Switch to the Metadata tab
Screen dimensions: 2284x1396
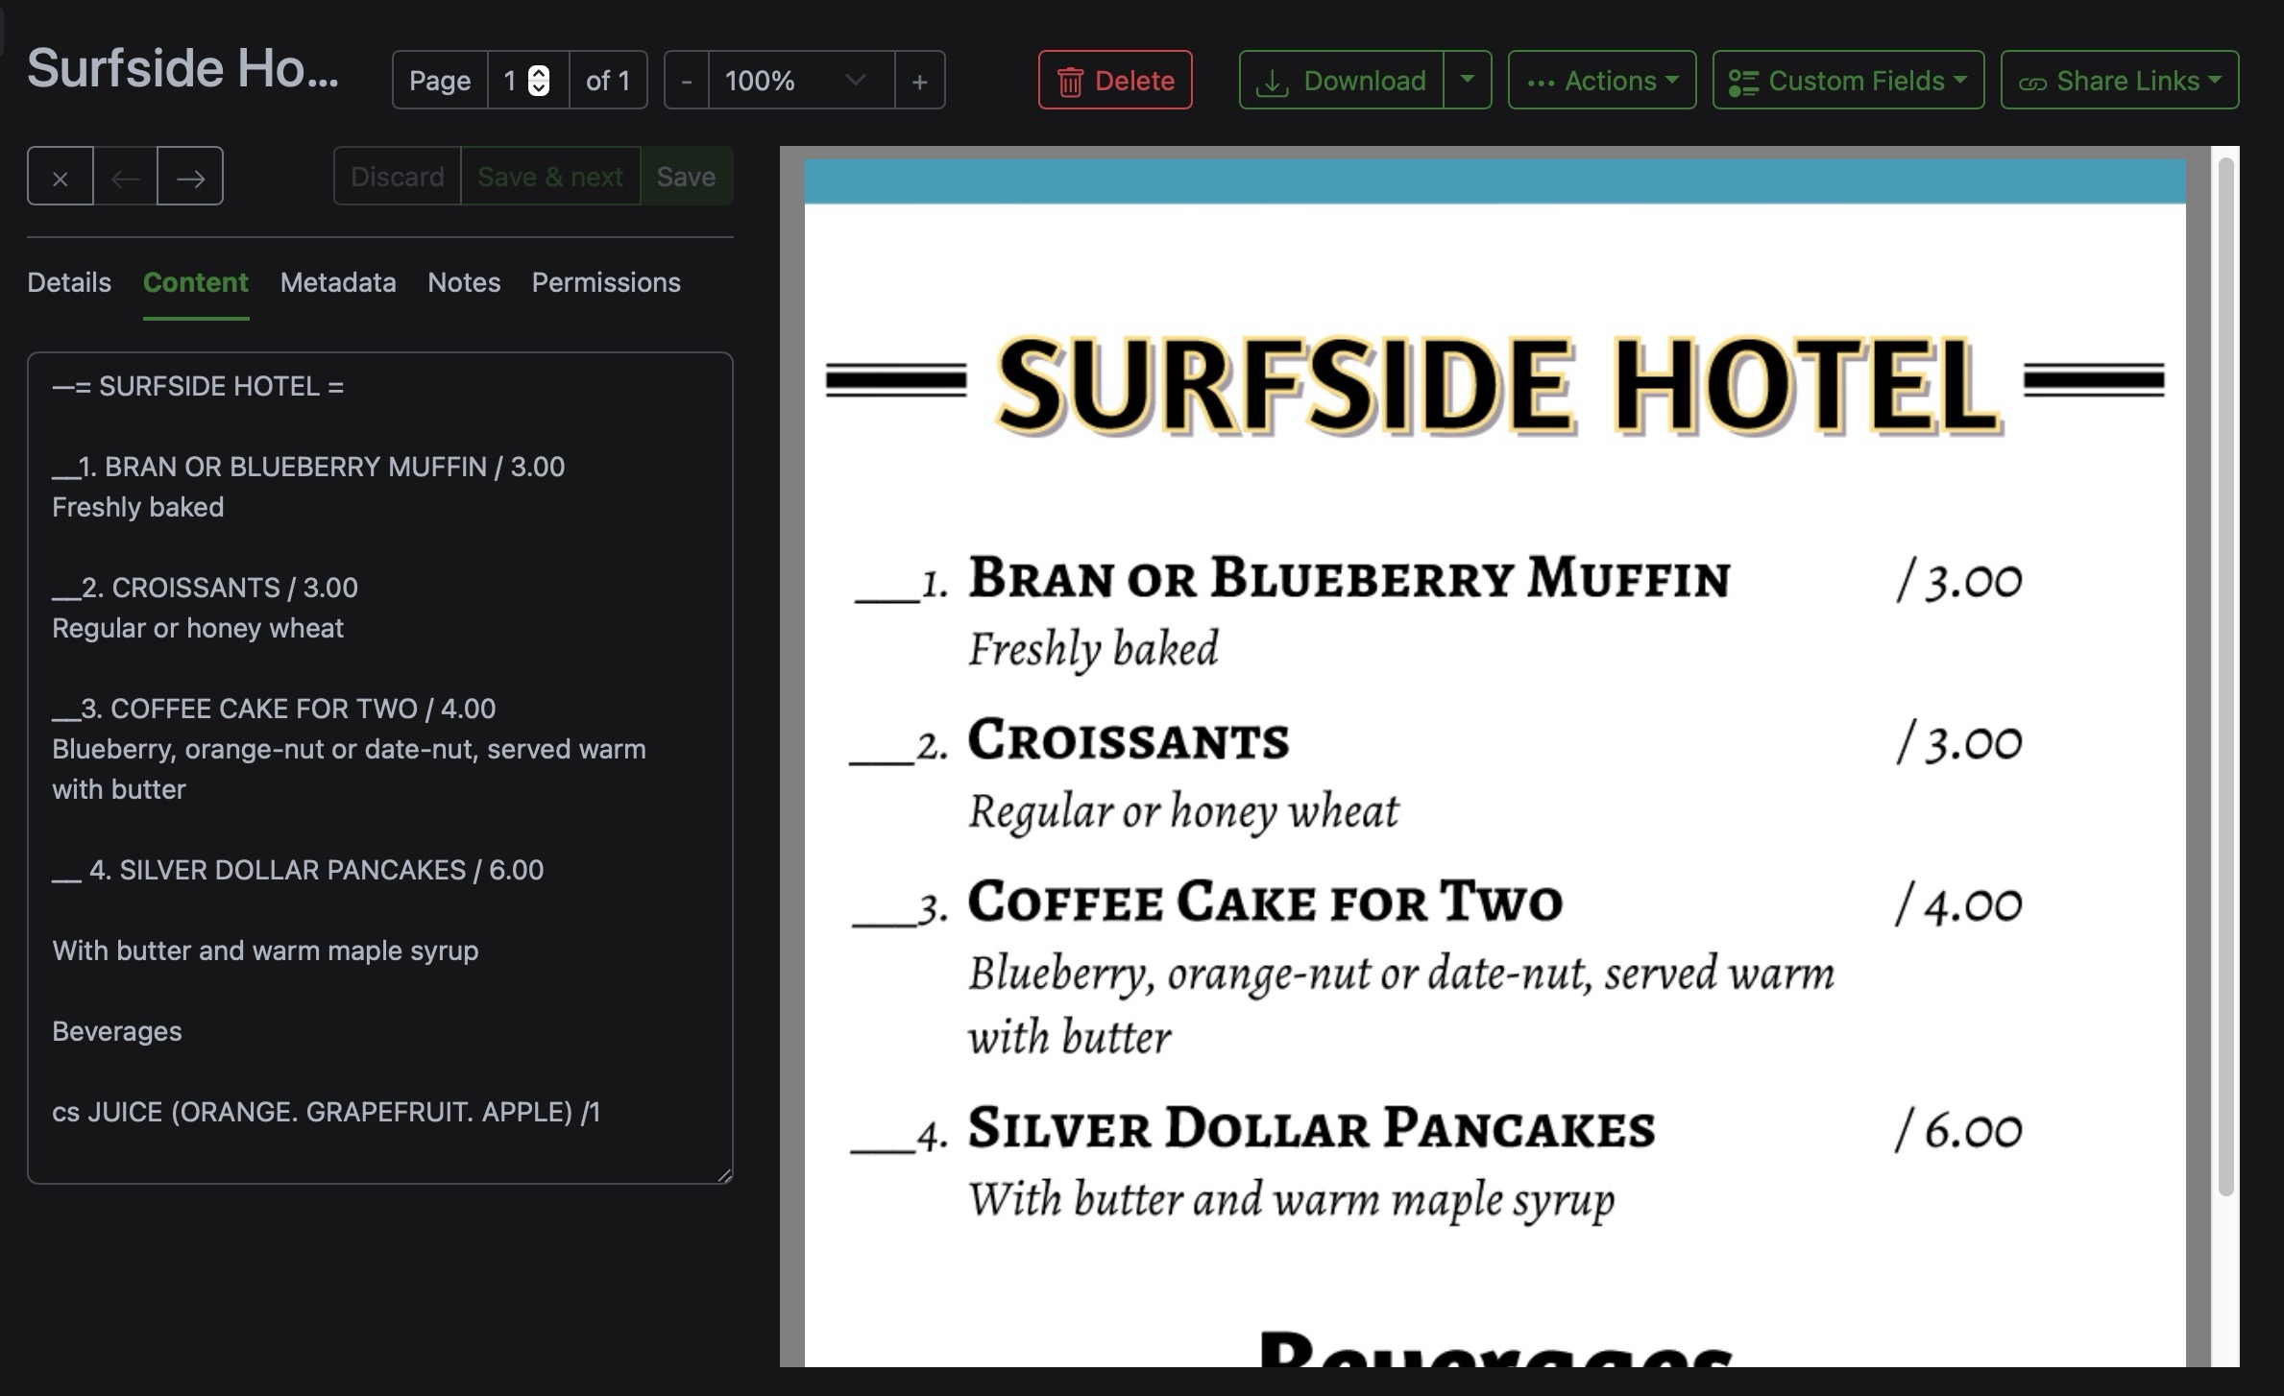coord(337,282)
